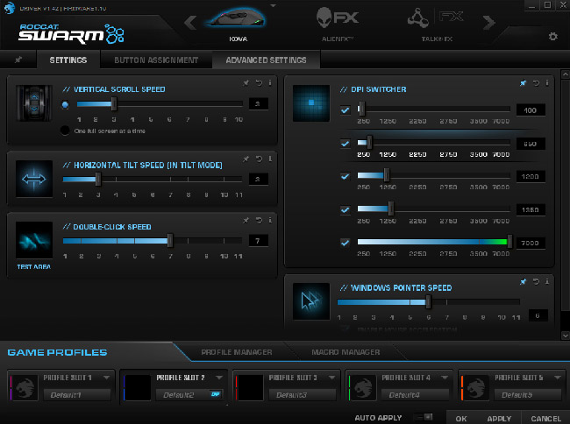Viewport: 570px width, 424px height.
Task: Pin the Vertical Scroll Speed panel
Action: (x=246, y=82)
